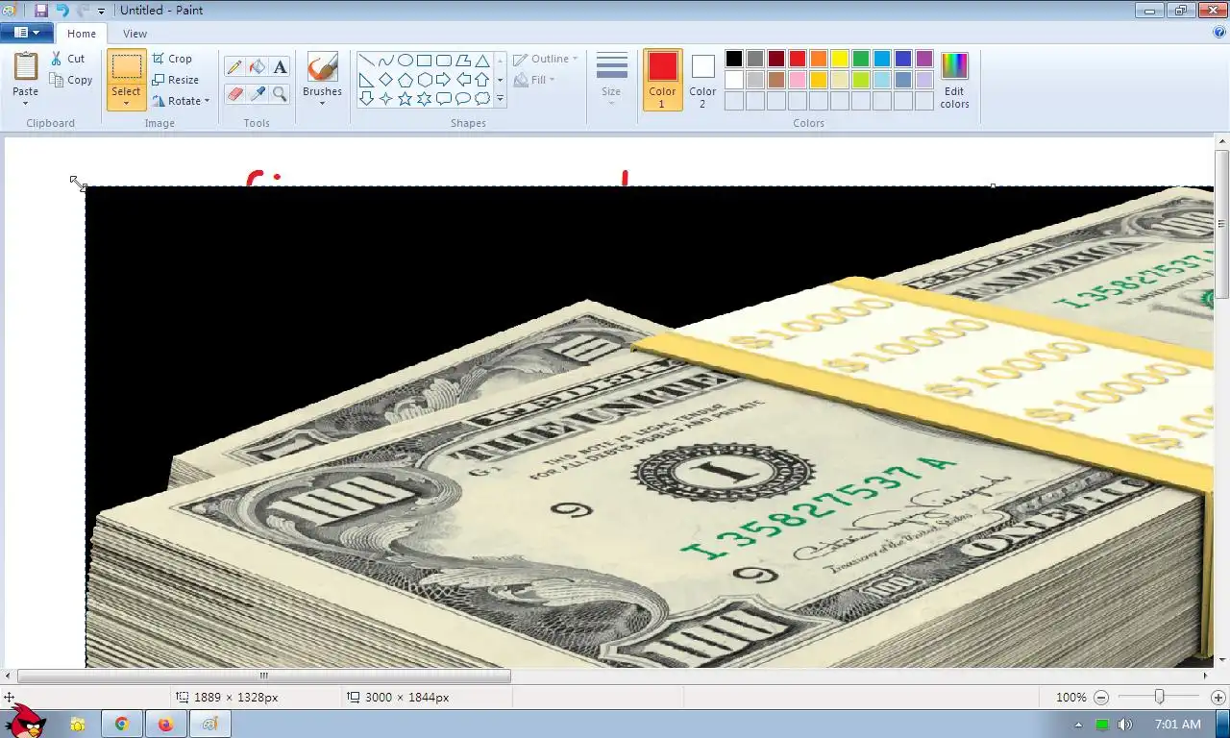Choose the Curve shape
The height and width of the screenshot is (738, 1230).
385,60
